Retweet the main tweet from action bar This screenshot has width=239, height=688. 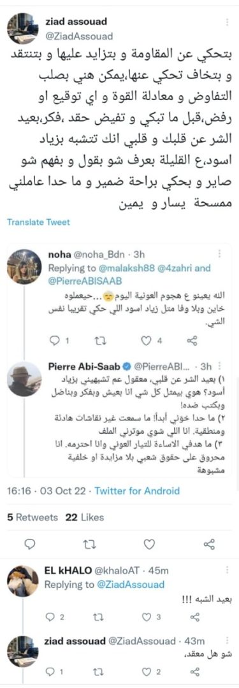(x=89, y=544)
